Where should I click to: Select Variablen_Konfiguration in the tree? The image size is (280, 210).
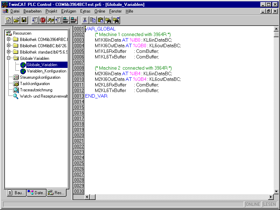(x=47, y=71)
